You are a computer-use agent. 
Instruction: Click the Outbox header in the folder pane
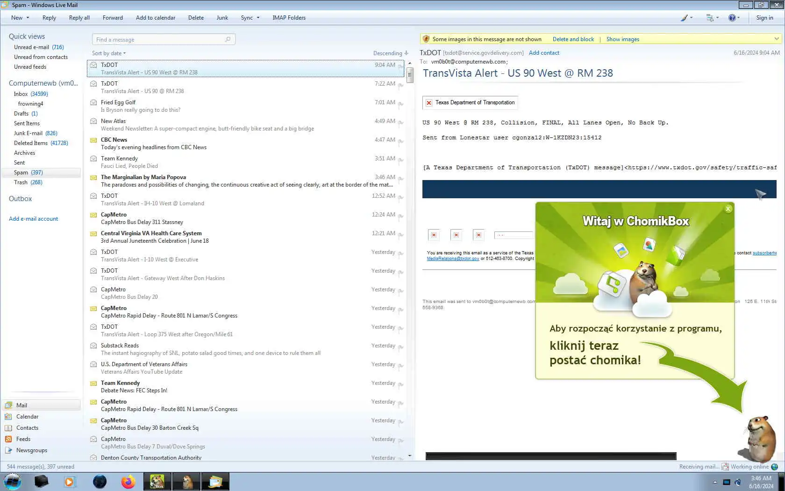click(x=21, y=199)
